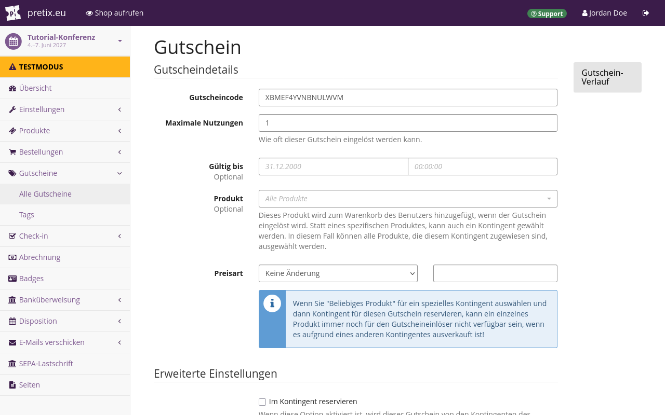Screen dimensions: 665x415
Task: Click the Preisart value input field
Action: tap(495, 273)
